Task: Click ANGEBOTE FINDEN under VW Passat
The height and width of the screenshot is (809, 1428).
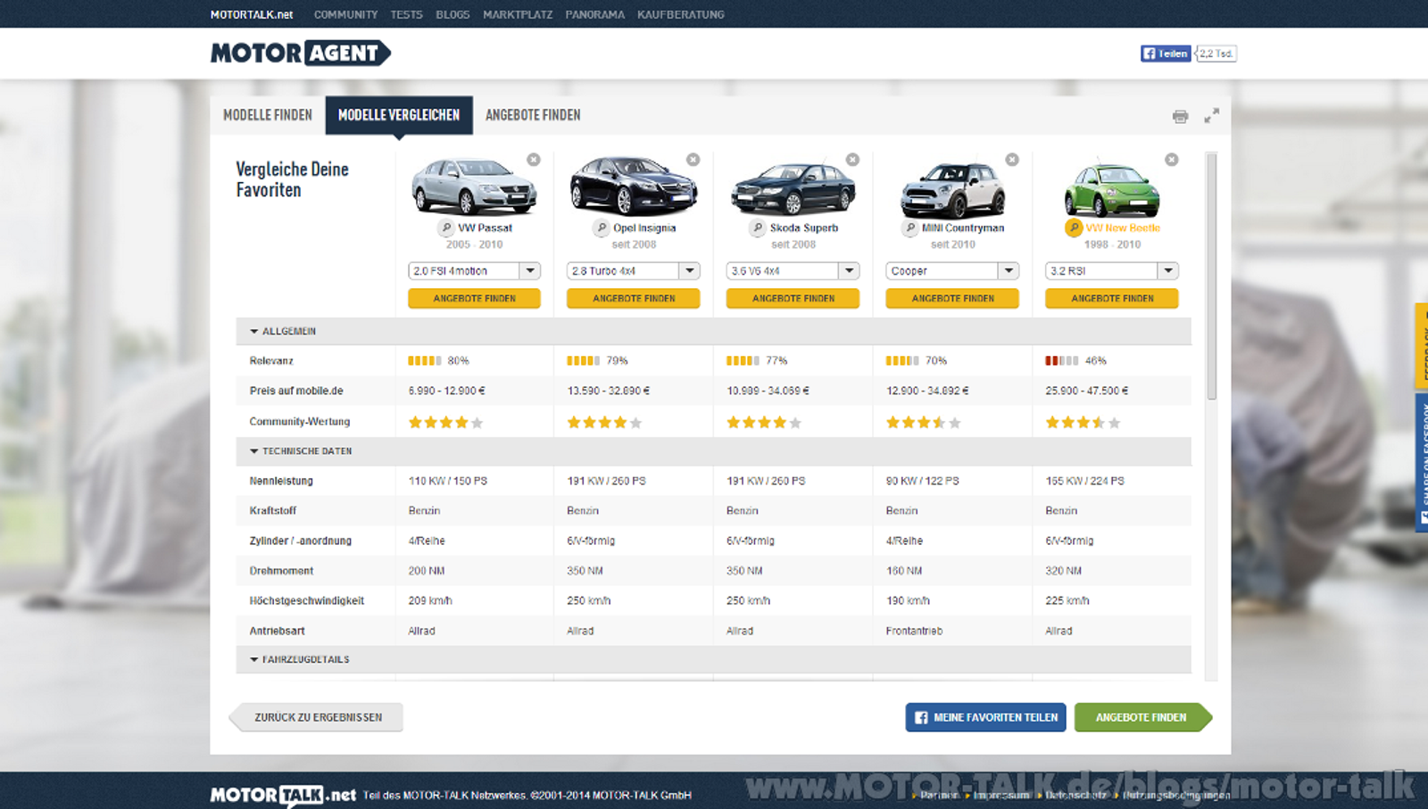Action: coord(474,299)
